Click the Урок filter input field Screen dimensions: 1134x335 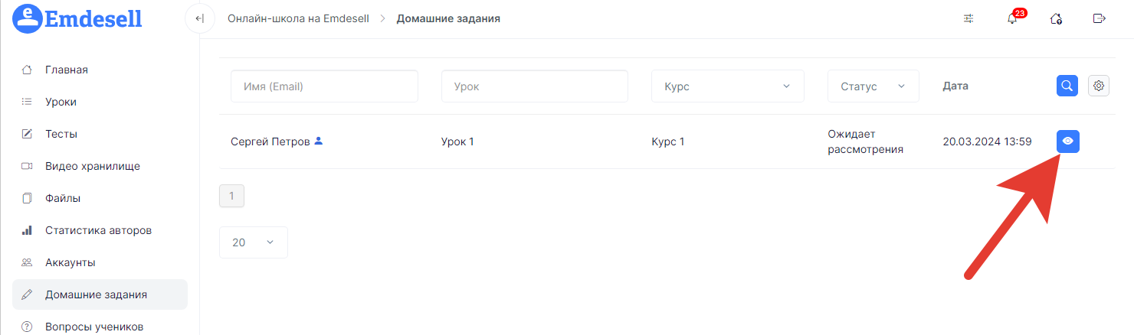point(535,86)
